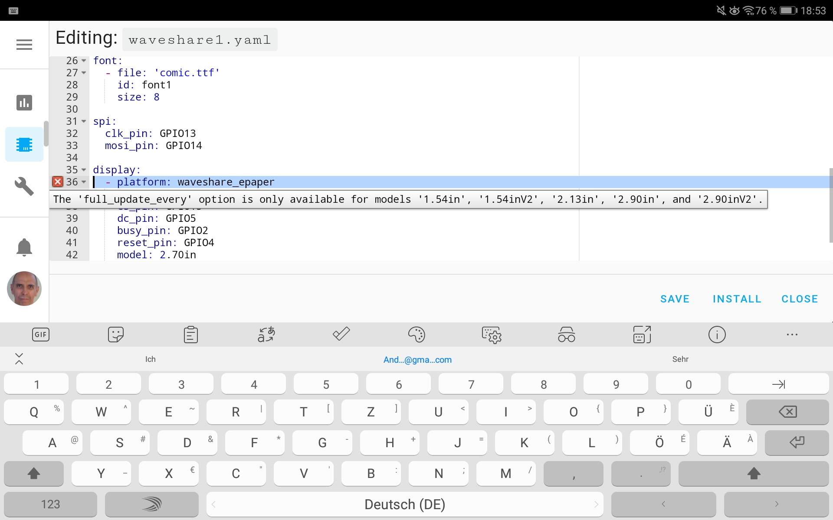833x520 pixels.
Task: Open the developer tools wrench icon
Action: (x=24, y=186)
